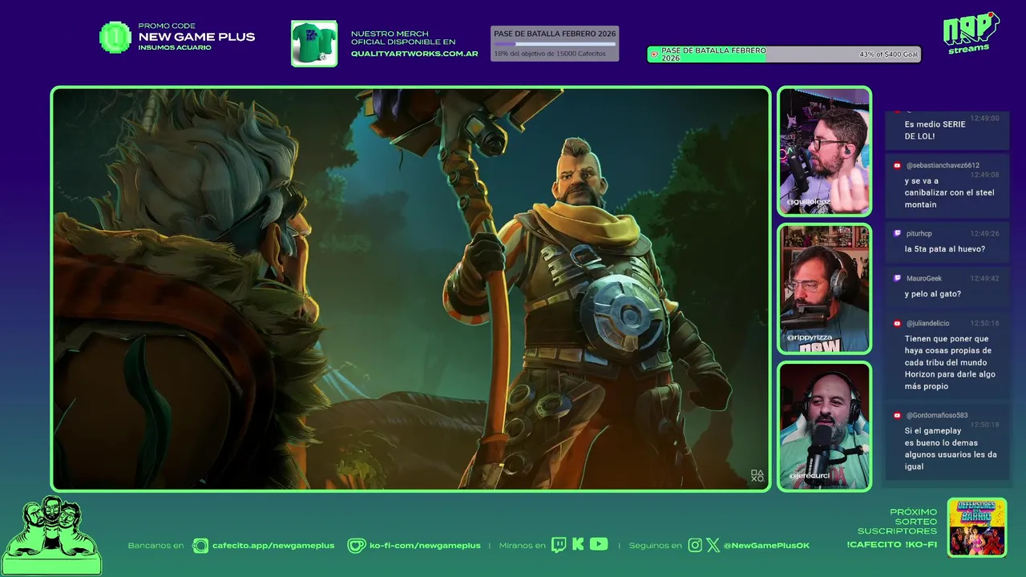The width and height of the screenshot is (1026, 577).
Task: Click the message about canibalizar con el steel montain
Action: point(949,192)
